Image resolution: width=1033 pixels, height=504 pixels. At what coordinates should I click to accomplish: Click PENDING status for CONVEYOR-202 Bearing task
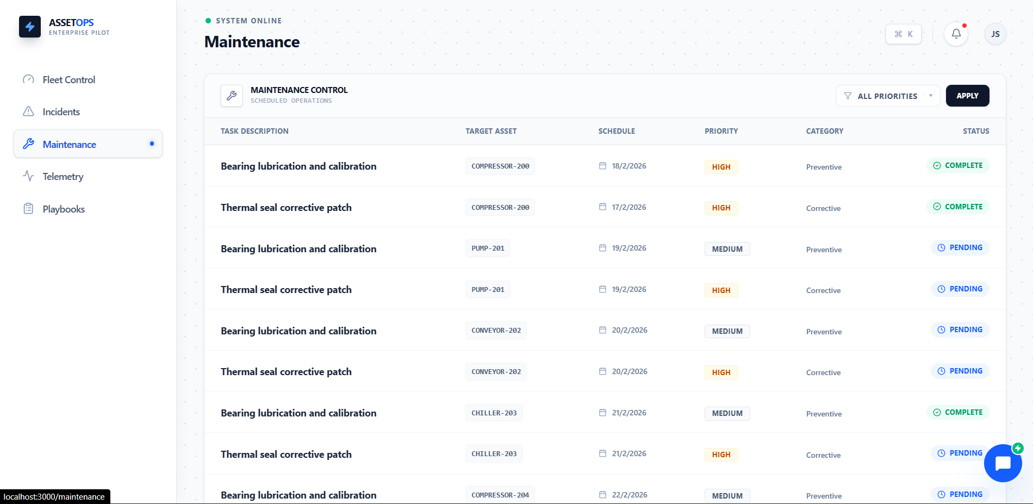960,329
